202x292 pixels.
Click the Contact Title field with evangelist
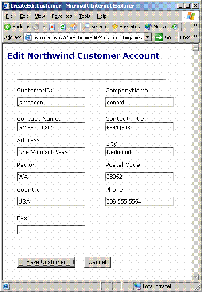click(140, 127)
